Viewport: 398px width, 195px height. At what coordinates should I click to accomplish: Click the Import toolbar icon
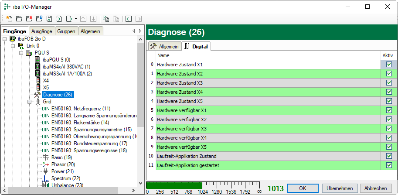[x=59, y=19]
